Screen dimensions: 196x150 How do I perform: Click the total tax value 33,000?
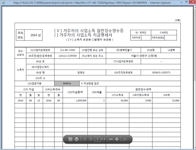pyautogui.click(x=176, y=101)
